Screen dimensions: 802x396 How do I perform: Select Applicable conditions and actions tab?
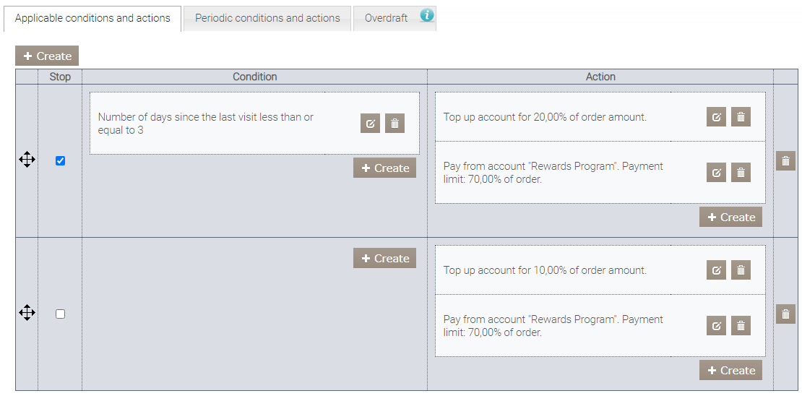[x=92, y=18]
